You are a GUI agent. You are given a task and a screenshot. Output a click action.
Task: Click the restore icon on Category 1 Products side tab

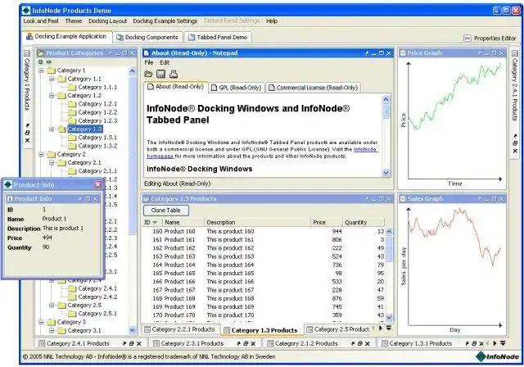27,133
